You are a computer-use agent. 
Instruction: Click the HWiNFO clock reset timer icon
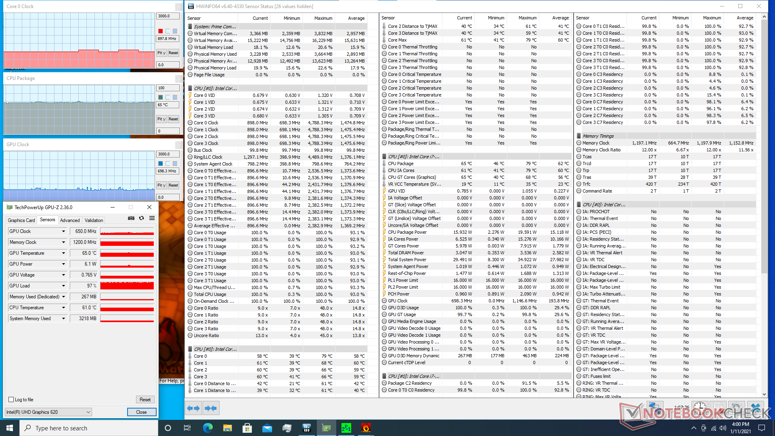(x=700, y=407)
